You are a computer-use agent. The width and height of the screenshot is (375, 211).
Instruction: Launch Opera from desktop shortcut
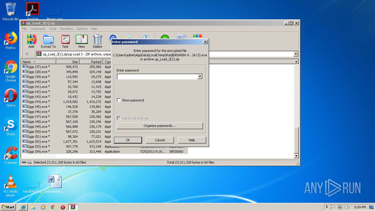click(x=11, y=98)
